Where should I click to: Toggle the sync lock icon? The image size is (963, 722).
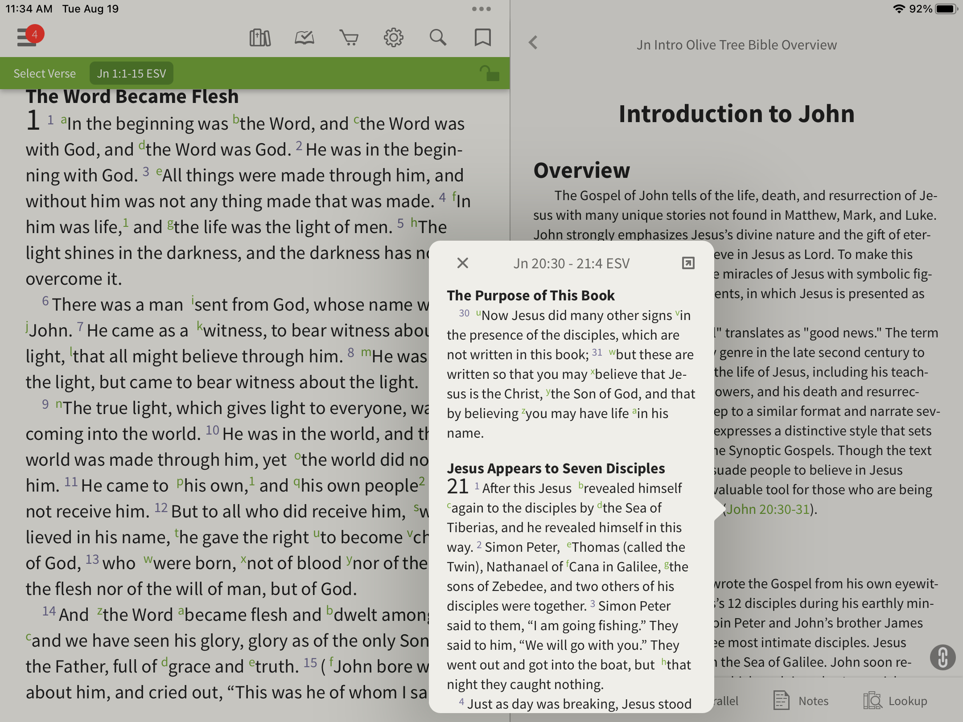click(489, 74)
